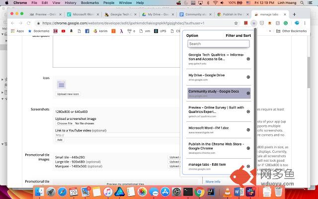This screenshot has width=318, height=199.
Task: Open the More info link
Action: (213, 182)
